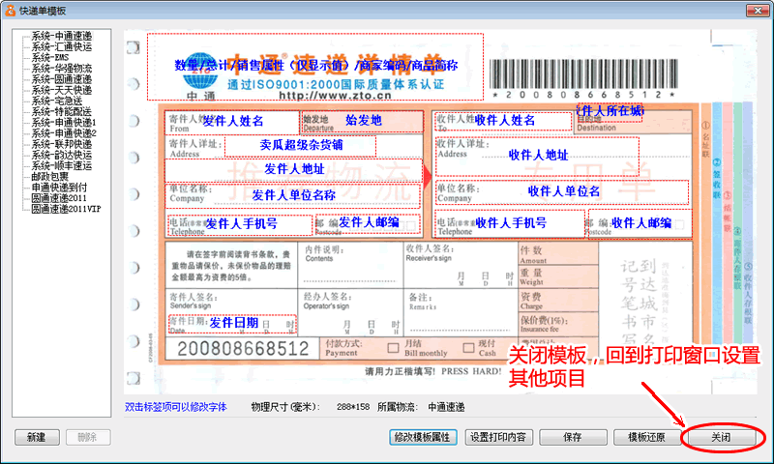This screenshot has height=464, width=774.
Task: Select 收件人姓名 label field
Action: [x=503, y=120]
